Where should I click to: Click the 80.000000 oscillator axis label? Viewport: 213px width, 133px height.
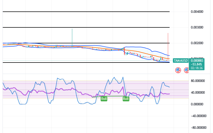[198, 81]
